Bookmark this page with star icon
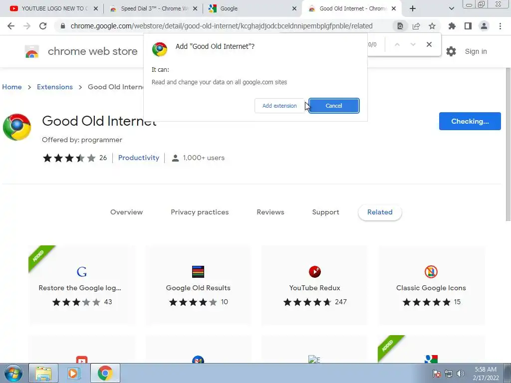This screenshot has height=383, width=511. tap(432, 26)
